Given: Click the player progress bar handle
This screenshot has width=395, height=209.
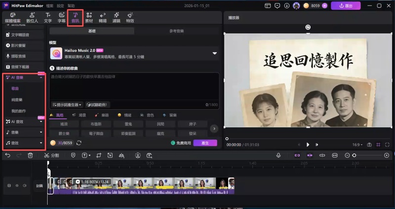Looking at the screenshot, I should [227, 139].
